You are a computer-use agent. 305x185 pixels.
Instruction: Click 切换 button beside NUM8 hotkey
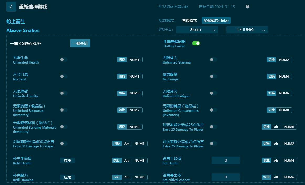271,110
